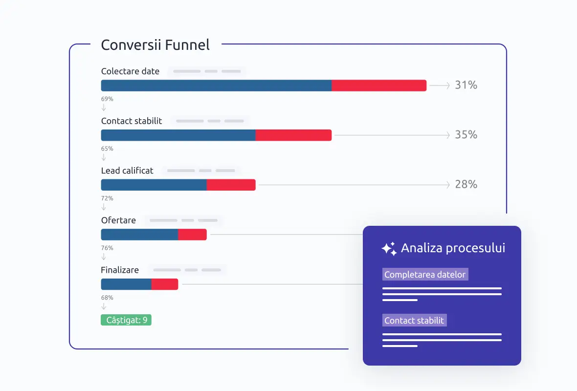Viewport: 577px width, 391px height.
Task: Click the down arrow under 68%
Action: (104, 306)
